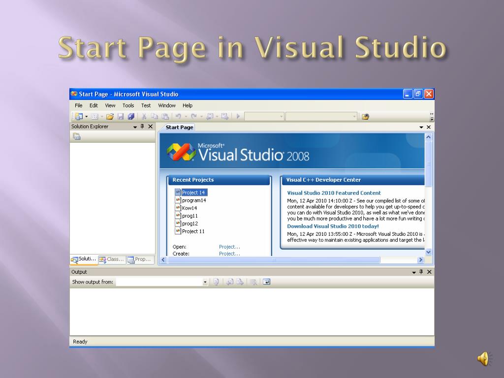Click the Add New Item toolbar icon
This screenshot has height=378, width=504.
point(94,116)
